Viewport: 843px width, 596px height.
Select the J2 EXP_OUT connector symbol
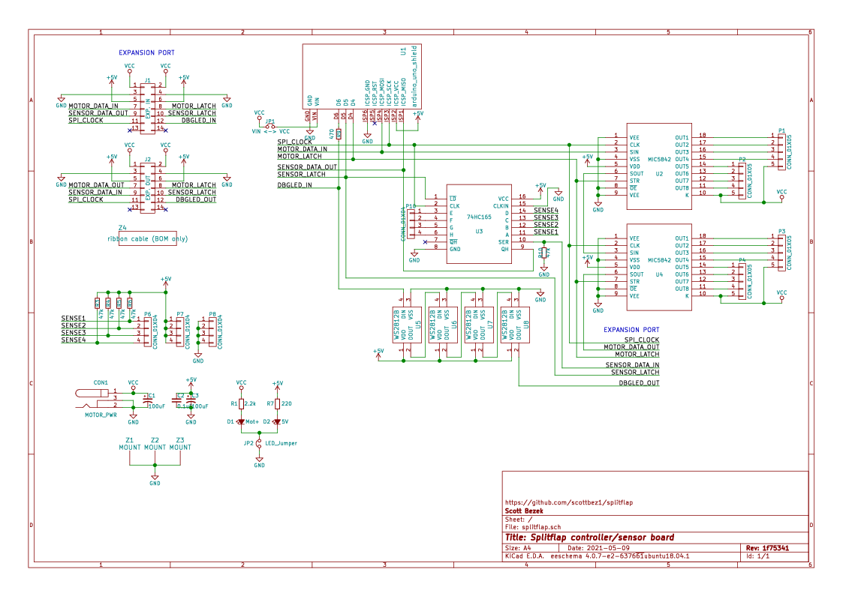148,187
